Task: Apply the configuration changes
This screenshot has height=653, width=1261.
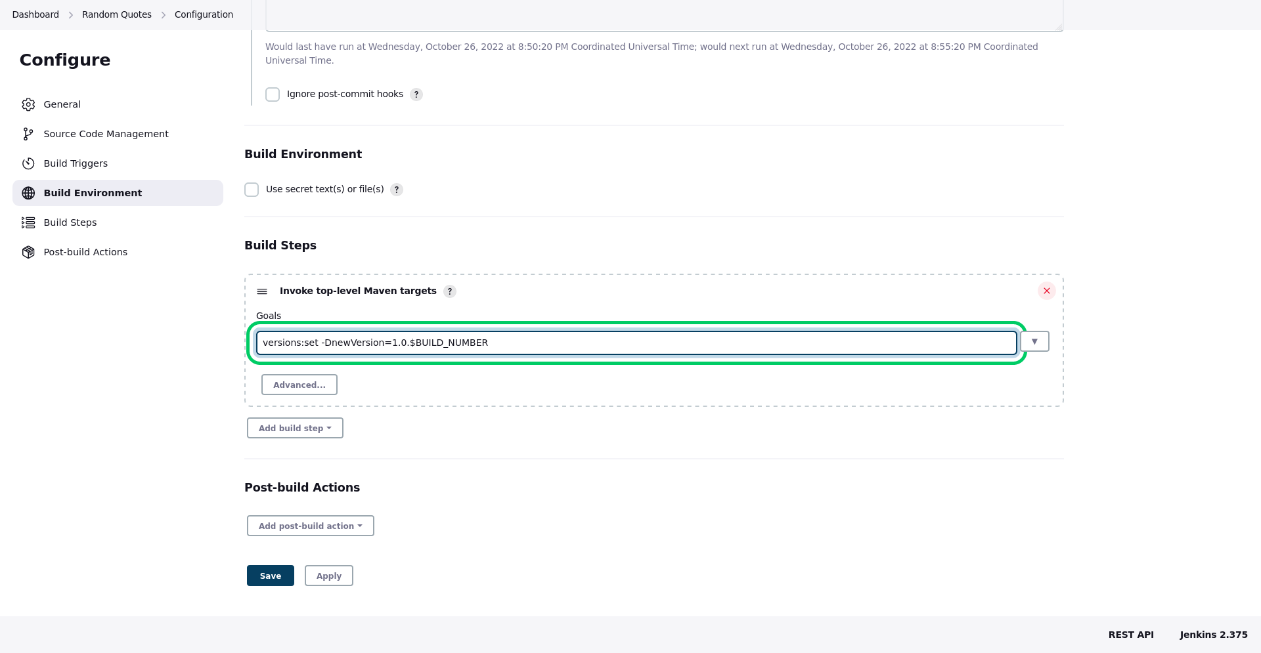Action: point(328,576)
